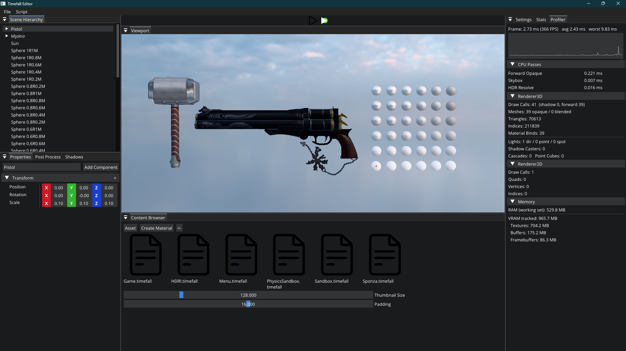
Task: Open PhysicsSandbox.timefall file icon
Action: (289, 254)
